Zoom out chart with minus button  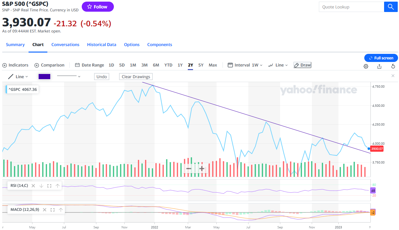tap(189, 169)
